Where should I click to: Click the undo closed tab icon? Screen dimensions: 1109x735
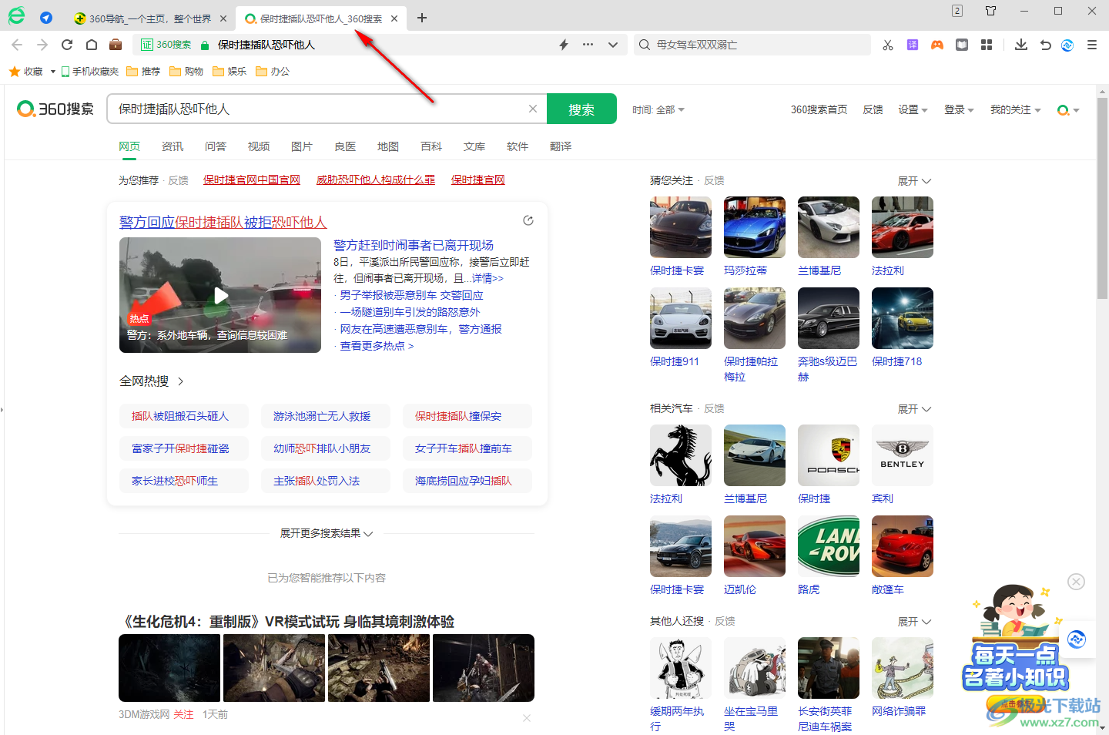[1046, 45]
